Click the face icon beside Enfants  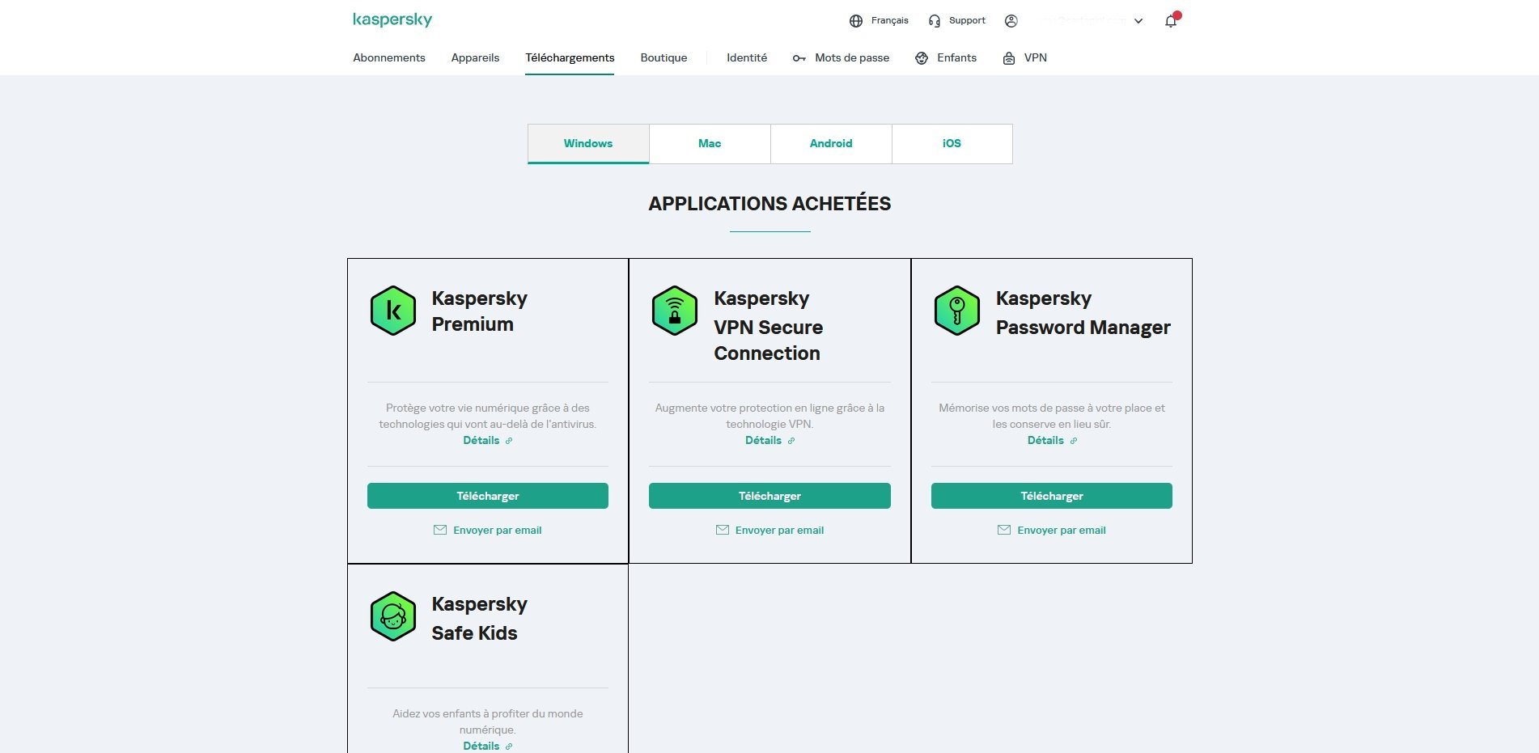click(x=922, y=58)
